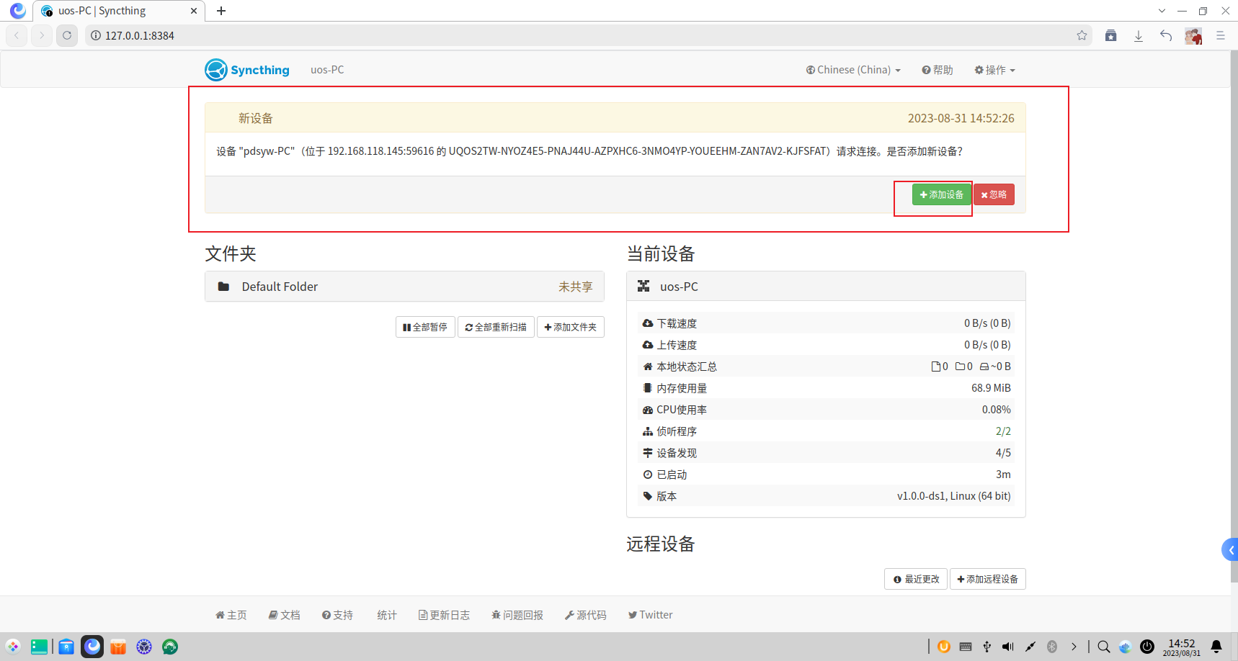
Task: Click the 已启动 clock icon
Action: pyautogui.click(x=647, y=475)
